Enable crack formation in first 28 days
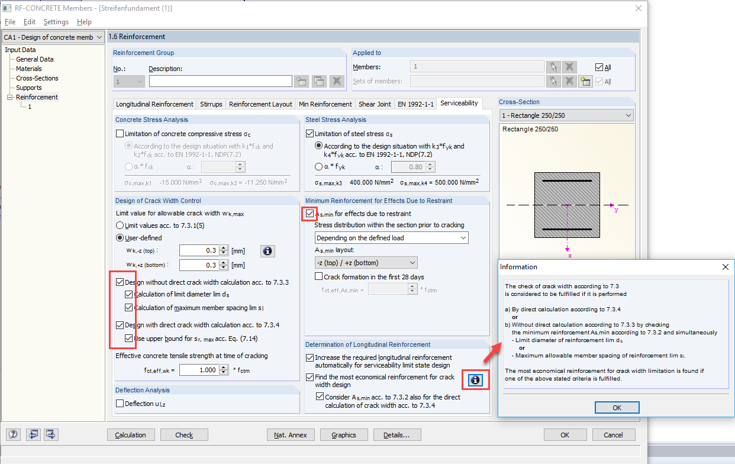This screenshot has width=735, height=464. pyautogui.click(x=319, y=276)
